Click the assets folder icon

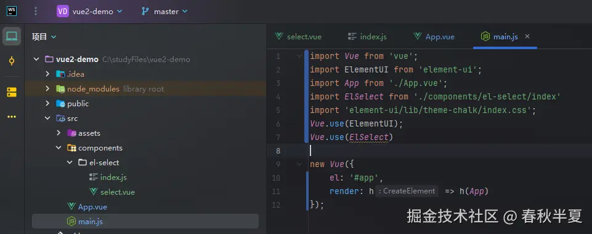71,133
